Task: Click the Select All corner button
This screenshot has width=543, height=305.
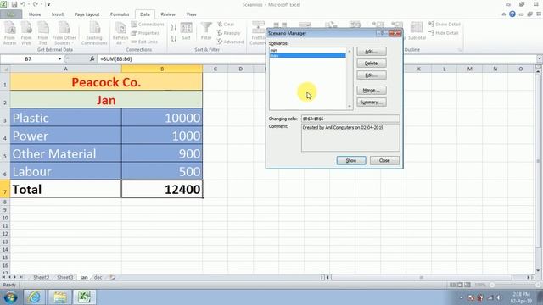Action: (x=5, y=69)
